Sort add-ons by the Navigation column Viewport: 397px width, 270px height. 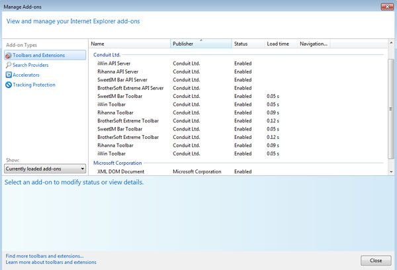click(x=314, y=44)
